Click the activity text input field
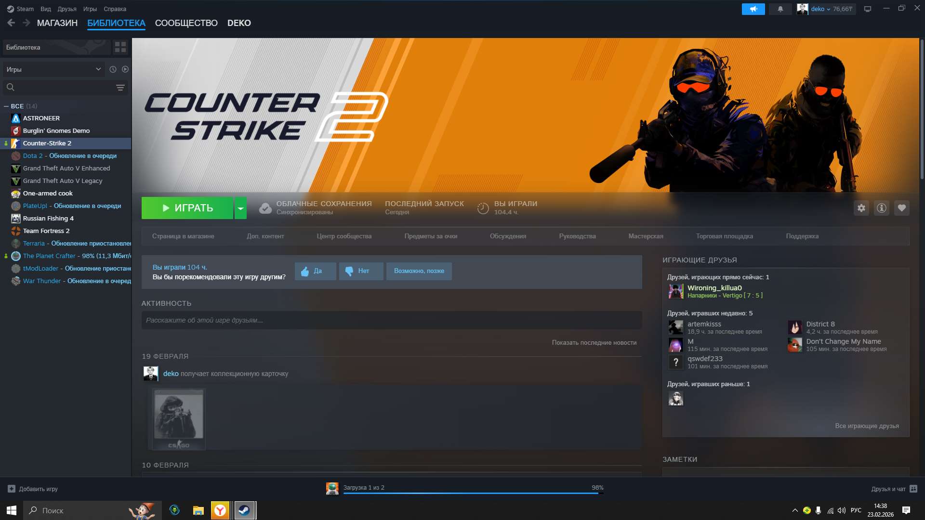Image resolution: width=925 pixels, height=520 pixels. point(391,320)
